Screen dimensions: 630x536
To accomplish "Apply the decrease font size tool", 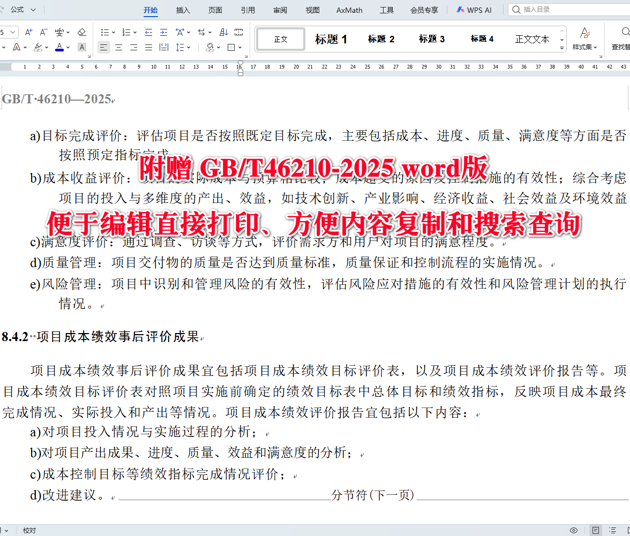I will coord(43,32).
